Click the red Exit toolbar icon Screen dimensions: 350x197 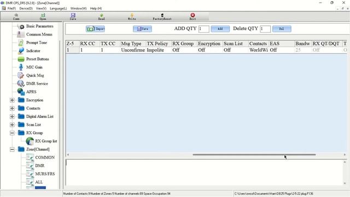coord(192,16)
